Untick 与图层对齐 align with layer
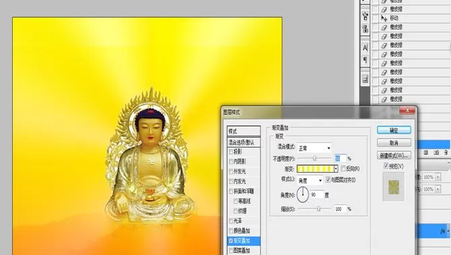Screen dimensions: 451x255 pos(328,180)
